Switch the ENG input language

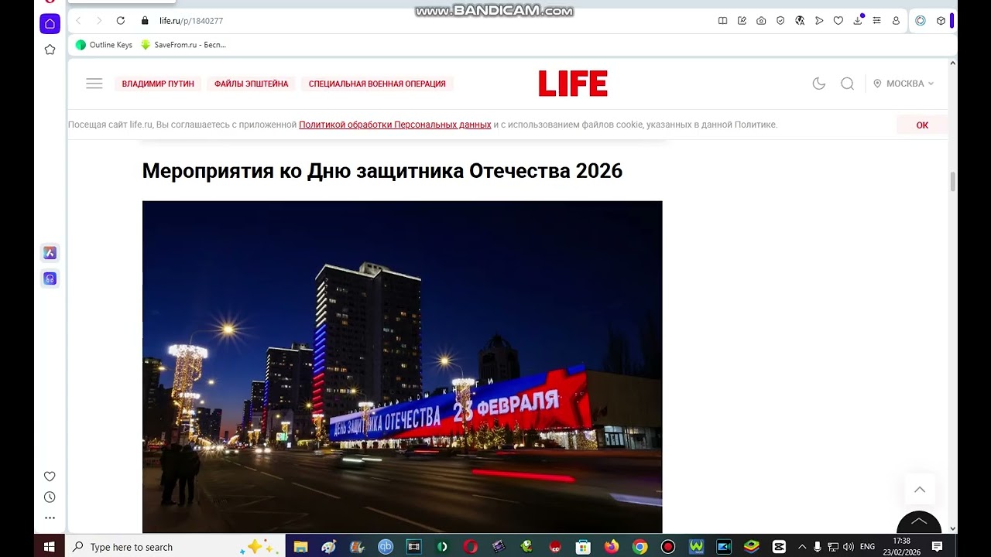point(867,546)
